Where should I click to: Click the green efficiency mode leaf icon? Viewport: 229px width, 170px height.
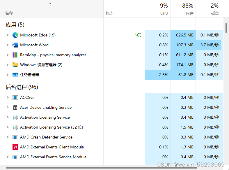point(138,35)
